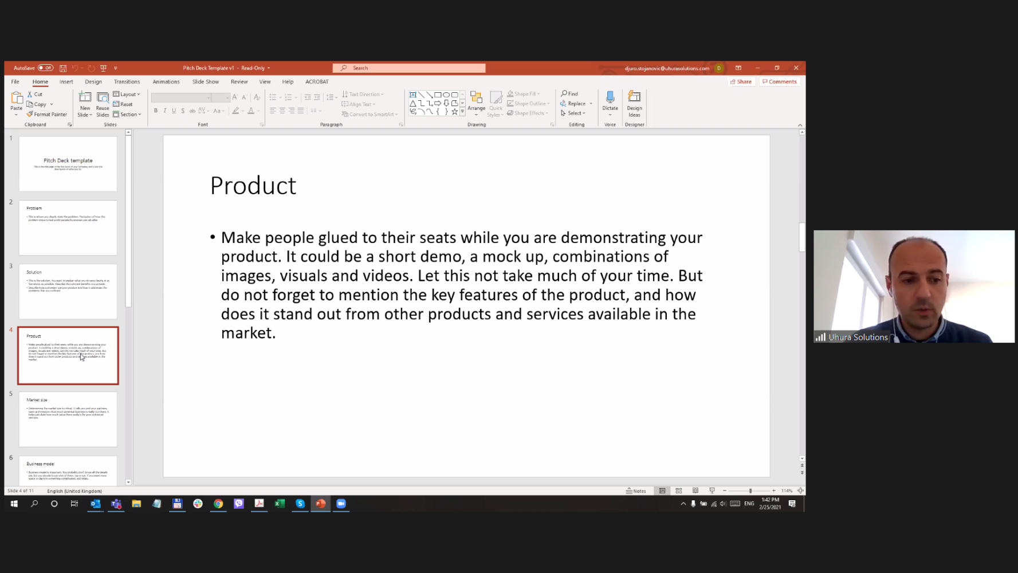The width and height of the screenshot is (1018, 573).
Task: Click the Save icon in title bar
Action: (63, 68)
